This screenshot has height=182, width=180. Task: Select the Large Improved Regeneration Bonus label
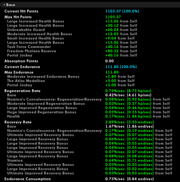pyautogui.click(x=42, y=108)
